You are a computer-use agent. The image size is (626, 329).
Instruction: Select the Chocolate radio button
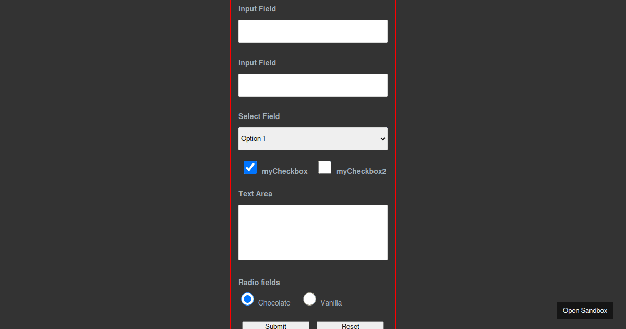247,299
